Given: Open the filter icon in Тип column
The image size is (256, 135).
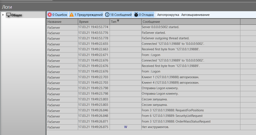Looking at the screenshot, I should coord(118,21).
